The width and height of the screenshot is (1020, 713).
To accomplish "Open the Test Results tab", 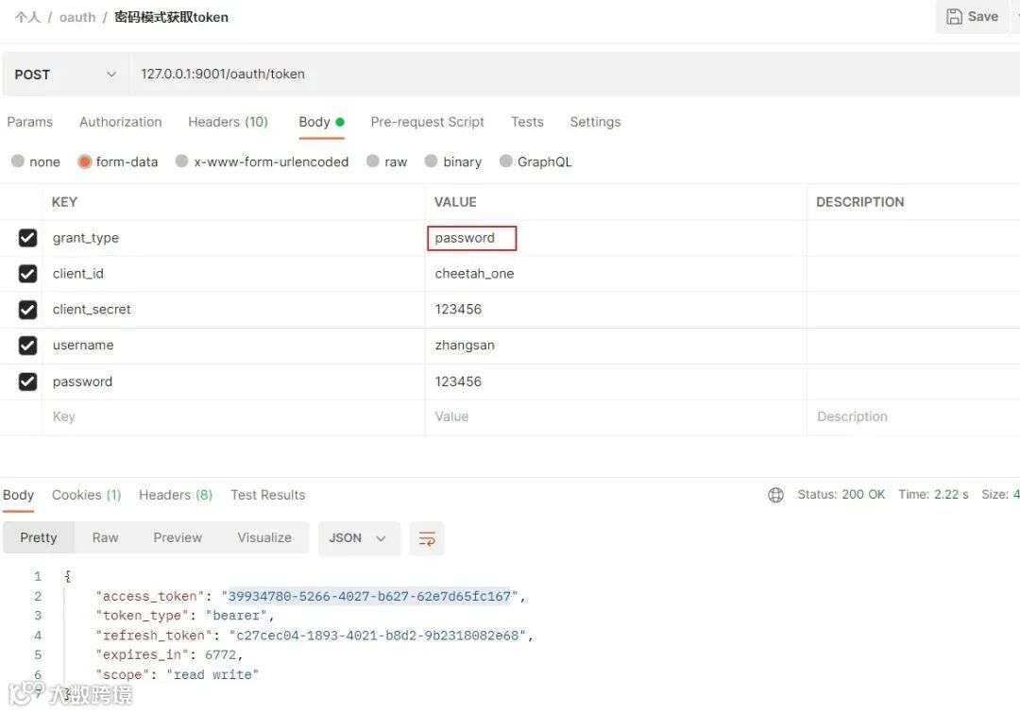I will (x=268, y=495).
